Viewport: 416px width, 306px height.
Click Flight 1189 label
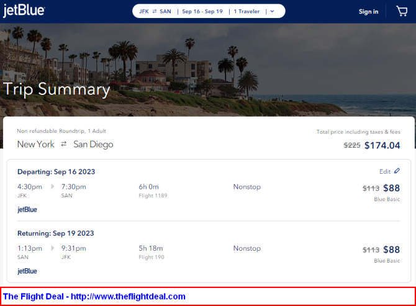(153, 196)
